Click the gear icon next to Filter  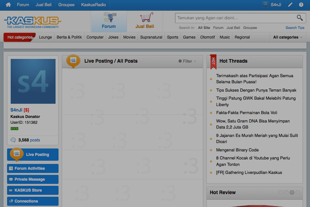coord(180,61)
